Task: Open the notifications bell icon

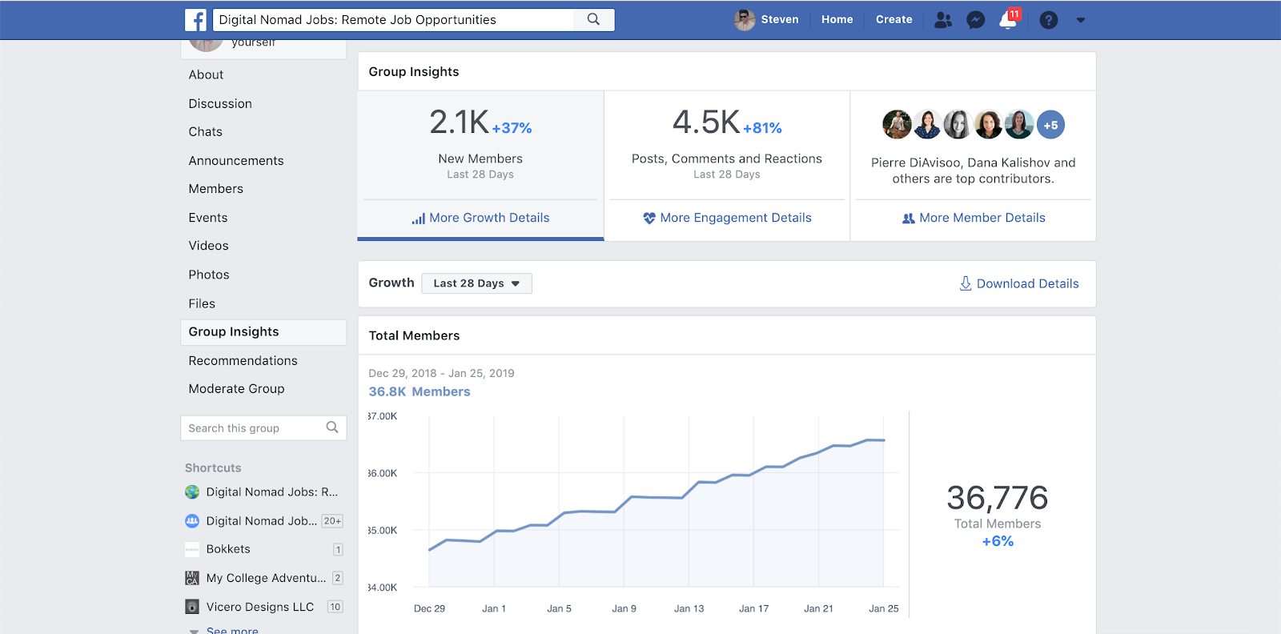Action: 1008,20
